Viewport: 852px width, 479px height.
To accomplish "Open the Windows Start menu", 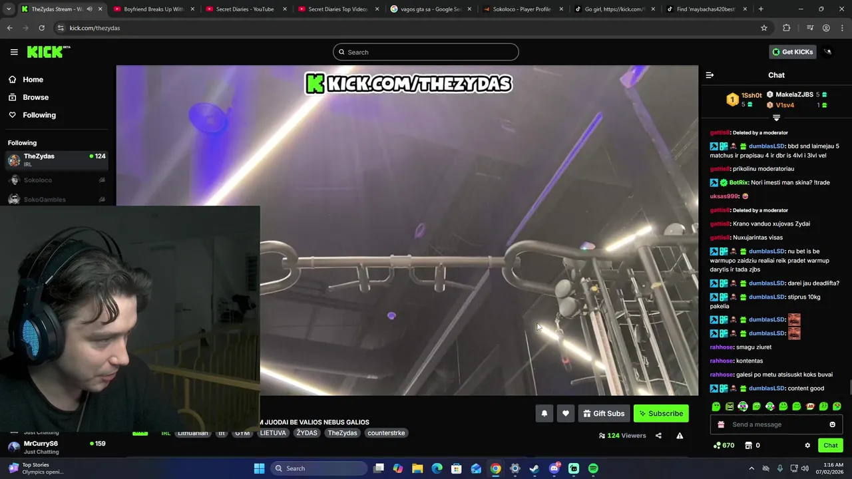I will (x=259, y=468).
